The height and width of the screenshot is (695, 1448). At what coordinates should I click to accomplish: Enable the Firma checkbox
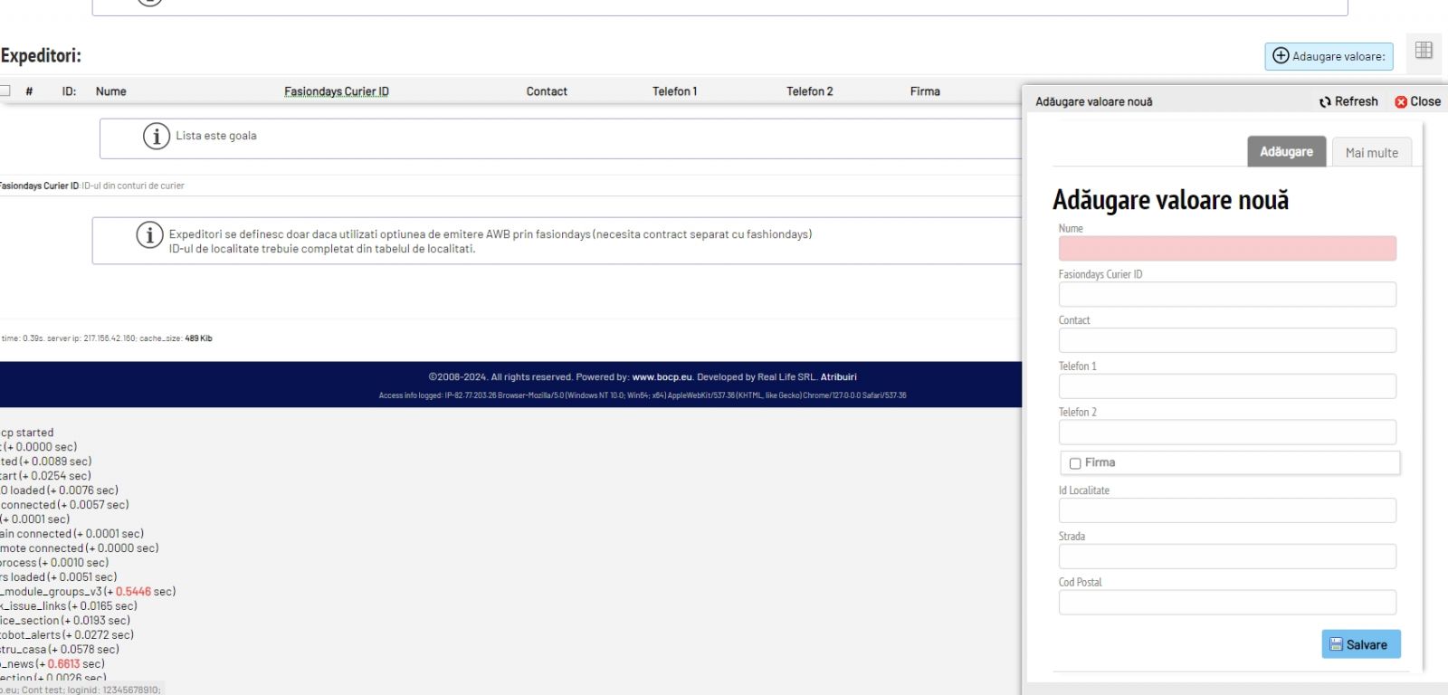click(x=1075, y=463)
